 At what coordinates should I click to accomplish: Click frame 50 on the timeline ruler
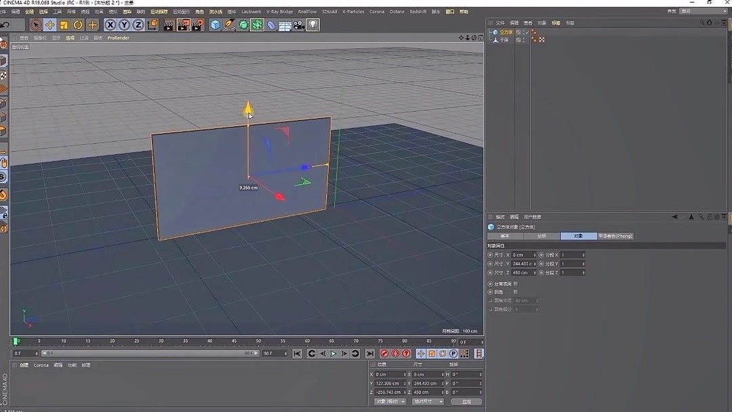point(258,342)
